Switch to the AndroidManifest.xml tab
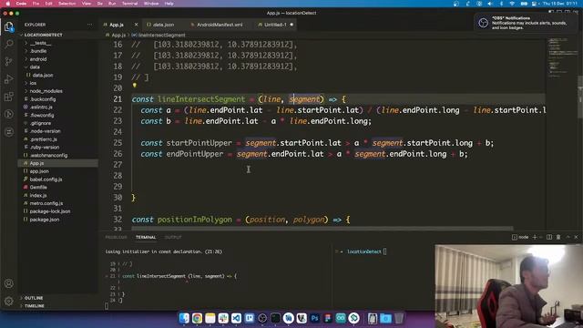This screenshot has height=328, width=583. point(219,25)
